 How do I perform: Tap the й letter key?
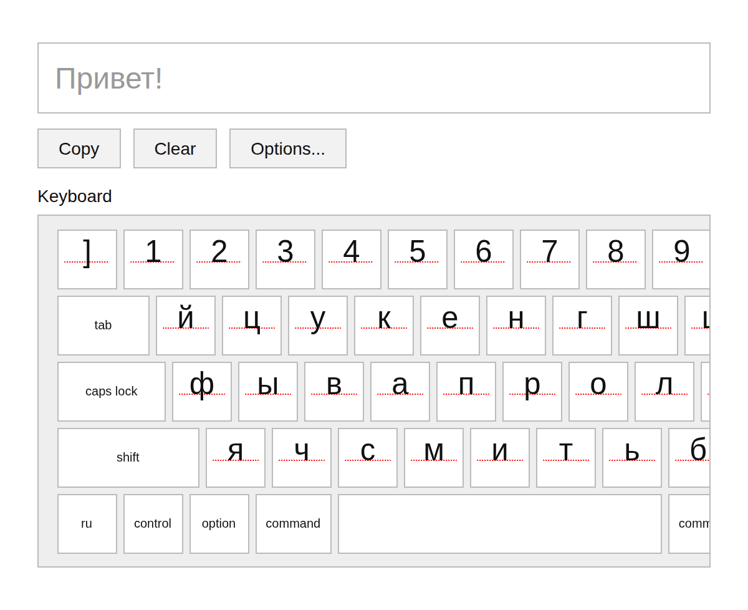click(186, 326)
